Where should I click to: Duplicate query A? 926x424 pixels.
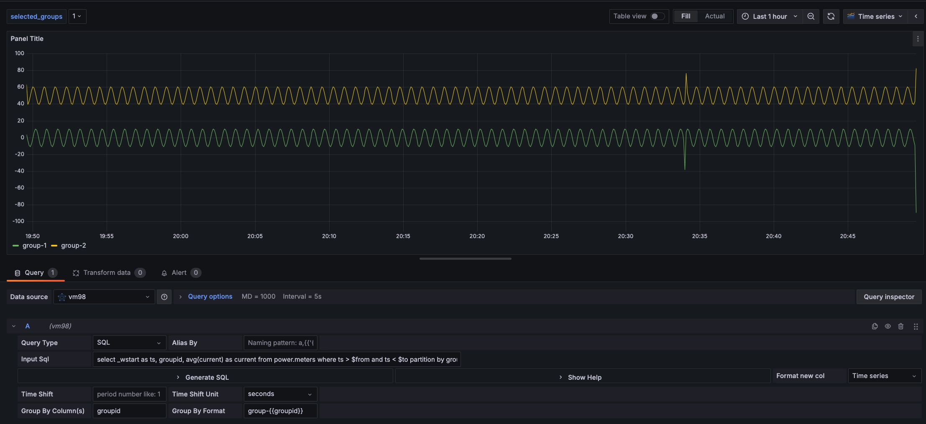click(875, 326)
